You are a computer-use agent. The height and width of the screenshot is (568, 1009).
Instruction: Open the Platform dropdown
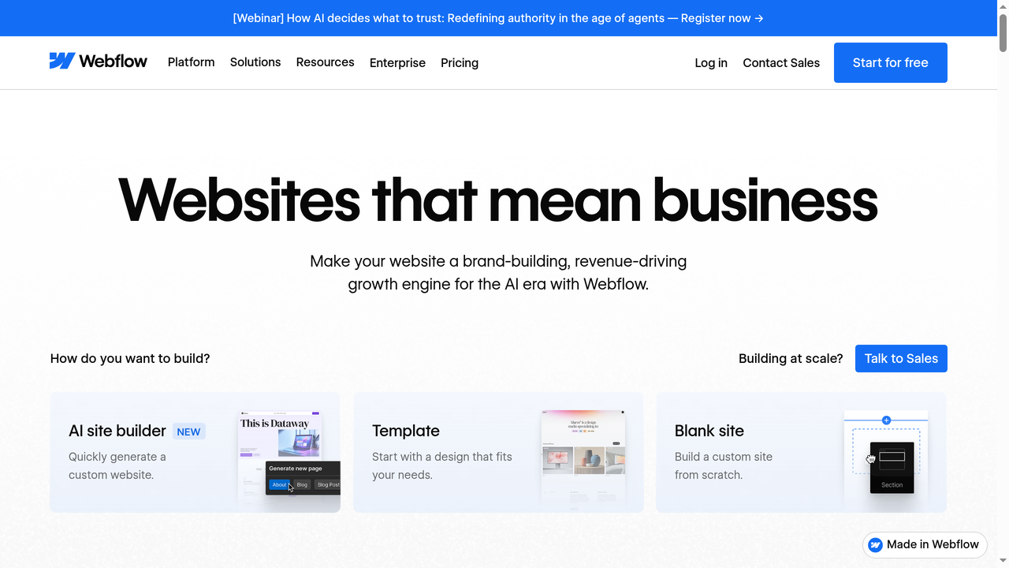pyautogui.click(x=191, y=62)
